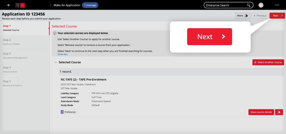This screenshot has height=134, width=286.
Task: Click the info icon beside selected courses notice
Action: [x=55, y=33]
